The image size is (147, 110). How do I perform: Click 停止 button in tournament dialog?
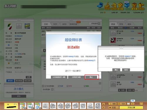[91, 77]
